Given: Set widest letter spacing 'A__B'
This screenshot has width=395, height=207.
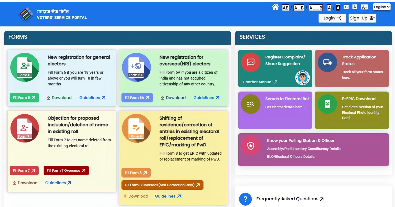Looking at the screenshot, I should tap(315, 8).
